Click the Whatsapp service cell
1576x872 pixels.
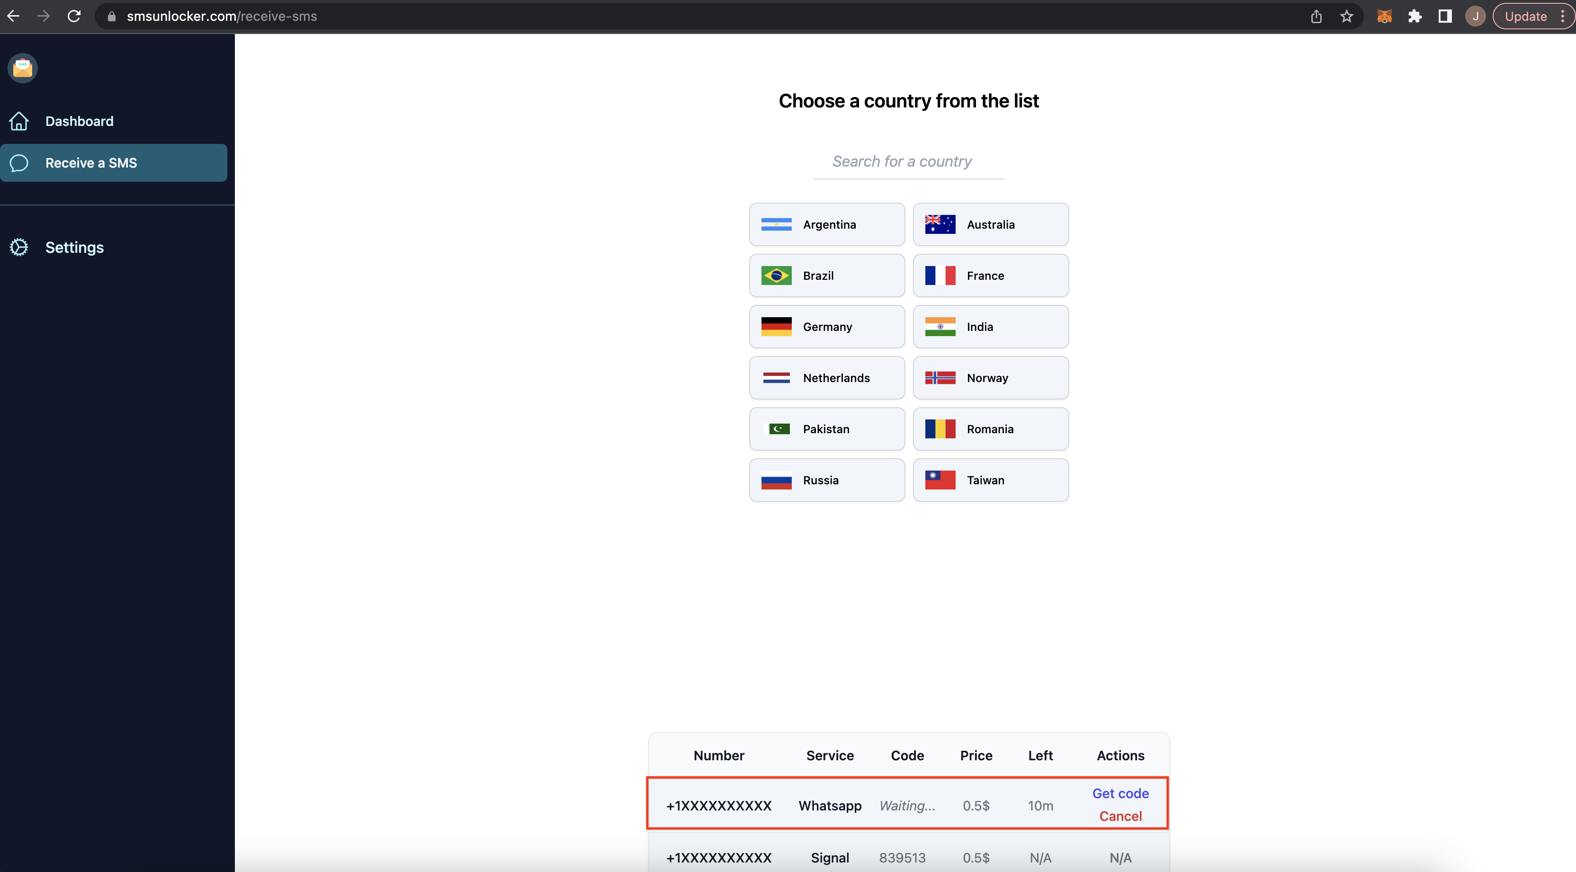(830, 806)
